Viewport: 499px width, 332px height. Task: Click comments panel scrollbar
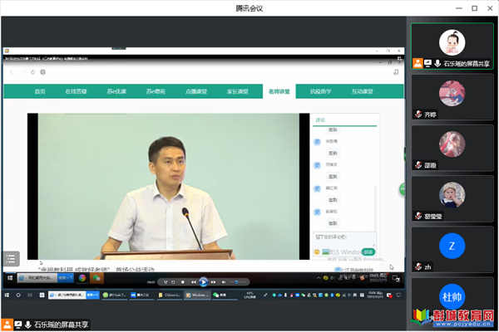click(x=375, y=208)
